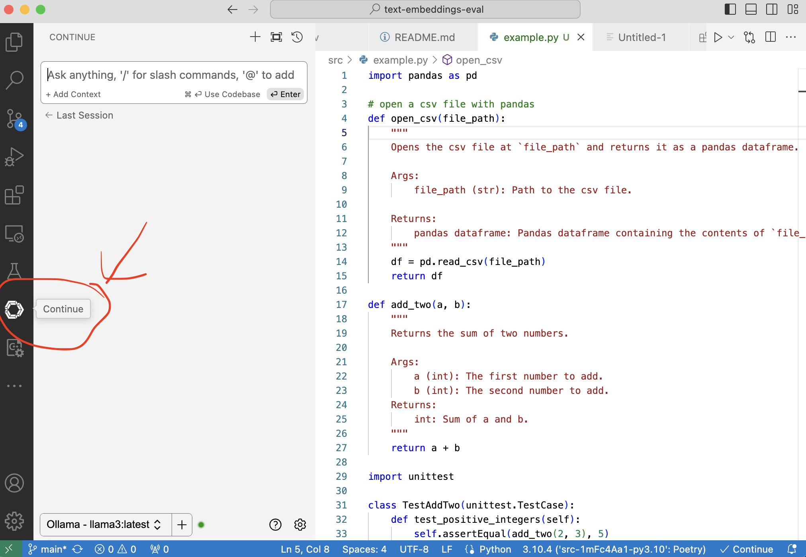Start a new Continue chat session
Viewport: 806px width, 557px height.
point(255,37)
